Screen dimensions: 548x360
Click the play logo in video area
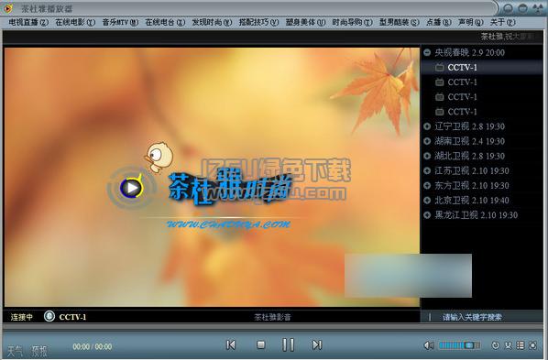[131, 188]
